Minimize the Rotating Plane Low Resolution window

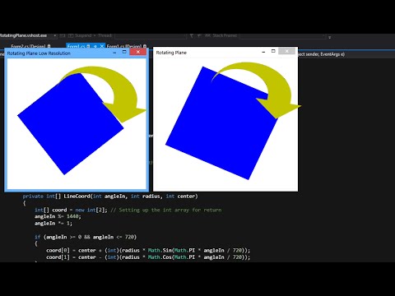point(114,53)
